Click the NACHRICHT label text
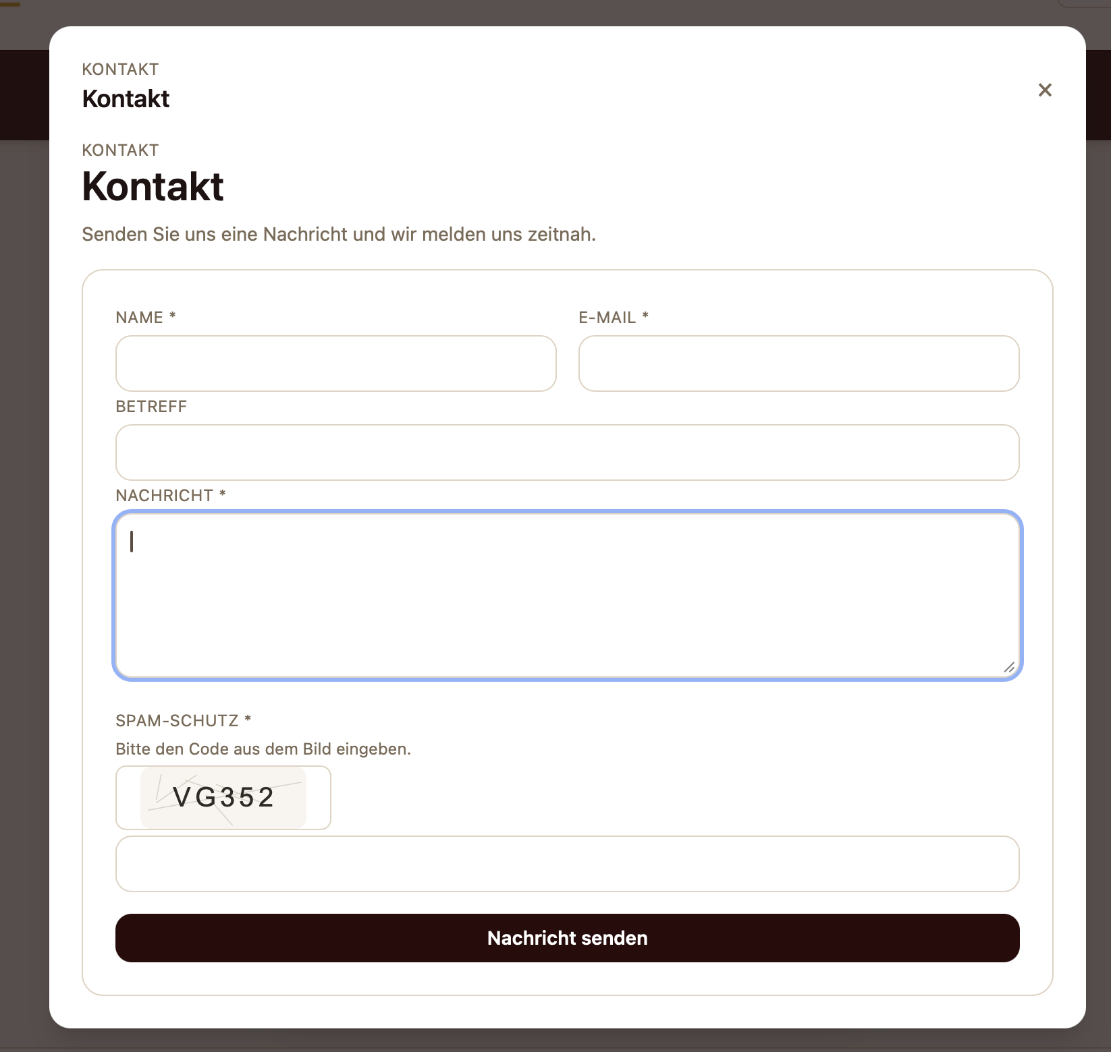The height and width of the screenshot is (1052, 1111). click(x=165, y=495)
